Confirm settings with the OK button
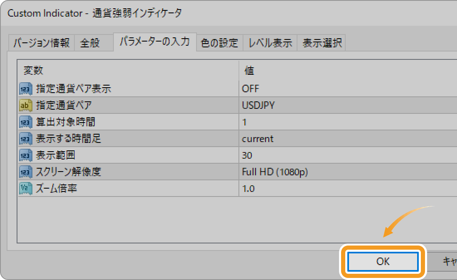Viewport: 457px width, 280px height. tap(383, 261)
